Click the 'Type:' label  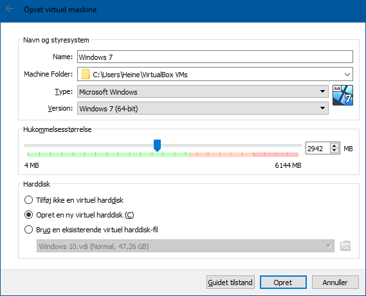64,91
